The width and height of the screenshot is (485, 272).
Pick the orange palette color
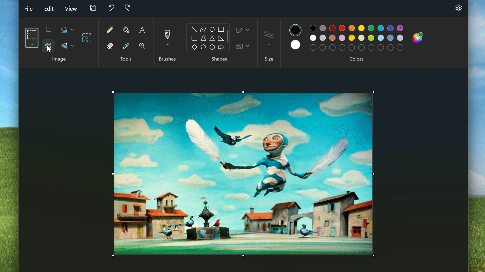tap(352, 28)
